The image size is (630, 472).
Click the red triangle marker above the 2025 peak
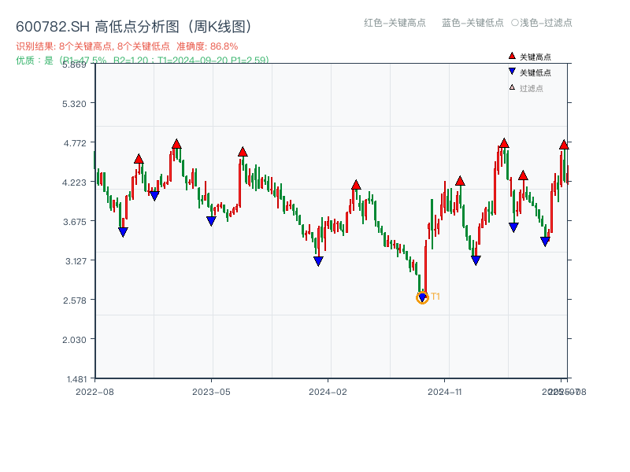565,144
